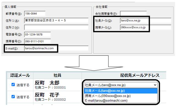Click the 住所1 address input field
Image resolution: width=176 pixels, height=110 pixels.
pos(56,21)
